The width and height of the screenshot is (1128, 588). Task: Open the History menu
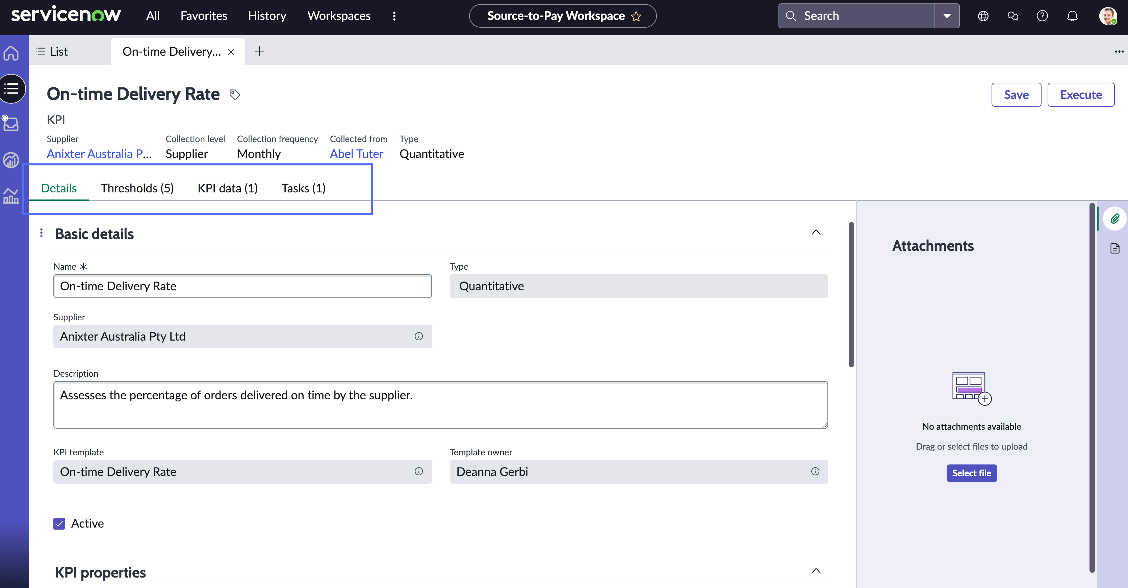pyautogui.click(x=267, y=16)
